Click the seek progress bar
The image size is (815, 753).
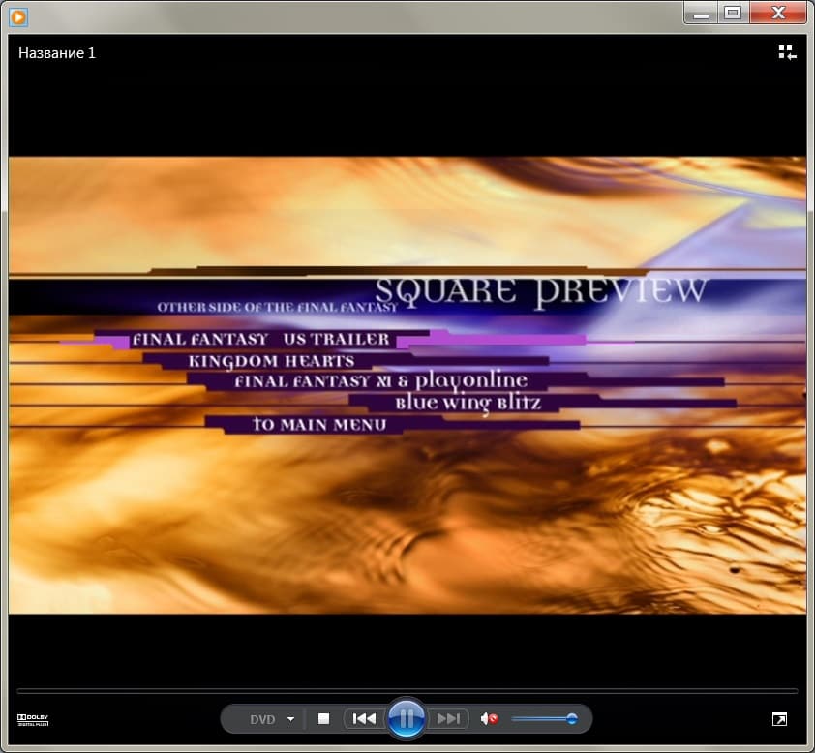click(x=407, y=691)
